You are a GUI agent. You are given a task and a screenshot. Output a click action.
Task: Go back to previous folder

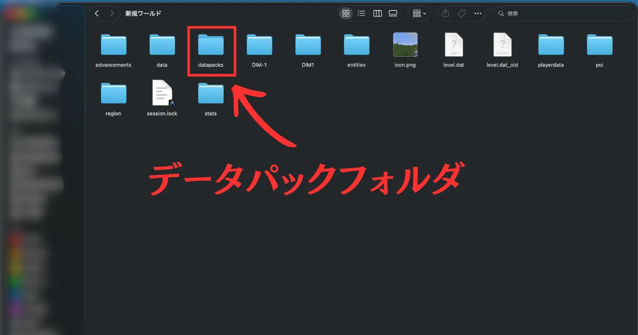coord(97,13)
